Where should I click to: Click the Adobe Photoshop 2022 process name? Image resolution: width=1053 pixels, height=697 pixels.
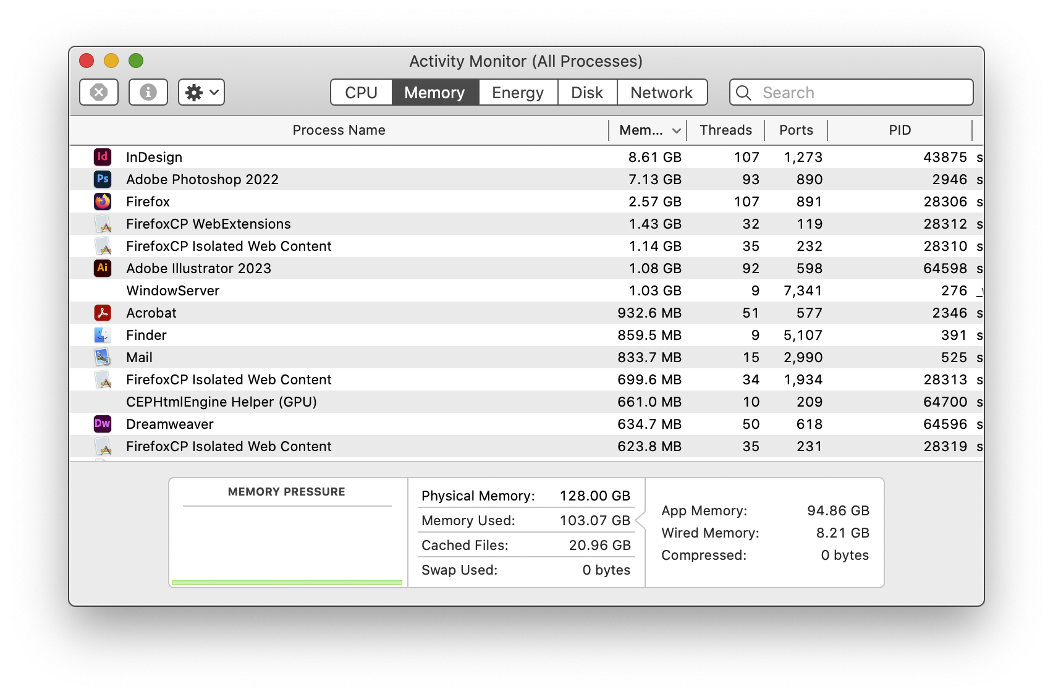pyautogui.click(x=202, y=179)
